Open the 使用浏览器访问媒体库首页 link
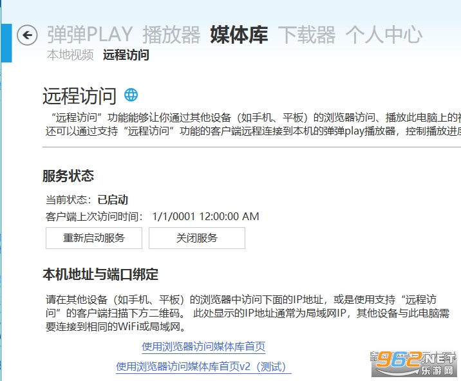461x381 pixels. 203,347
